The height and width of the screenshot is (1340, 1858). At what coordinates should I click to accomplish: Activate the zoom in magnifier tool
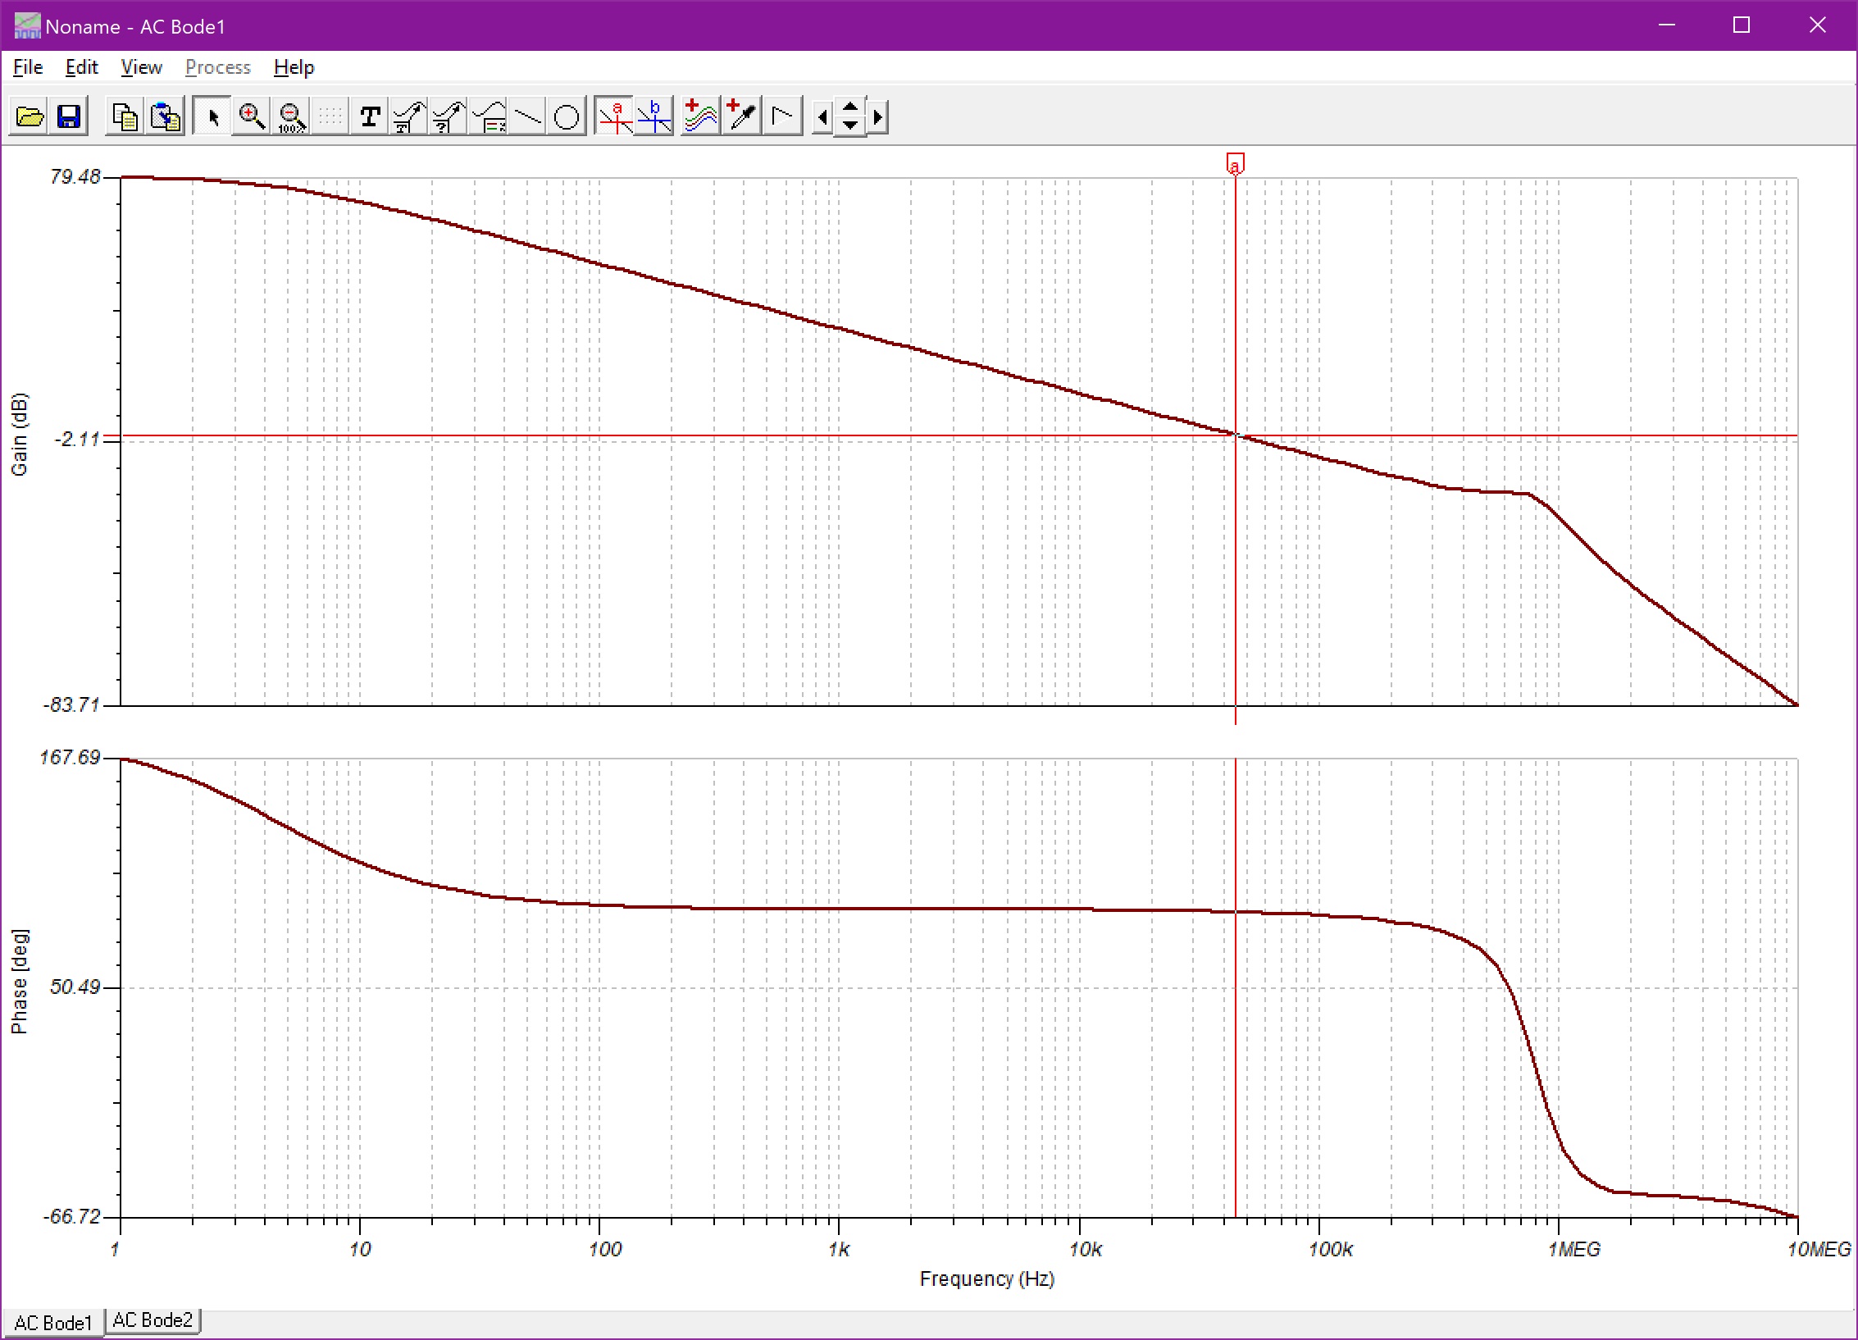point(251,116)
